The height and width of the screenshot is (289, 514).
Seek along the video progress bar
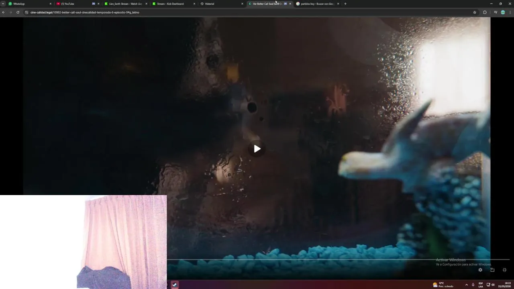tap(338, 260)
